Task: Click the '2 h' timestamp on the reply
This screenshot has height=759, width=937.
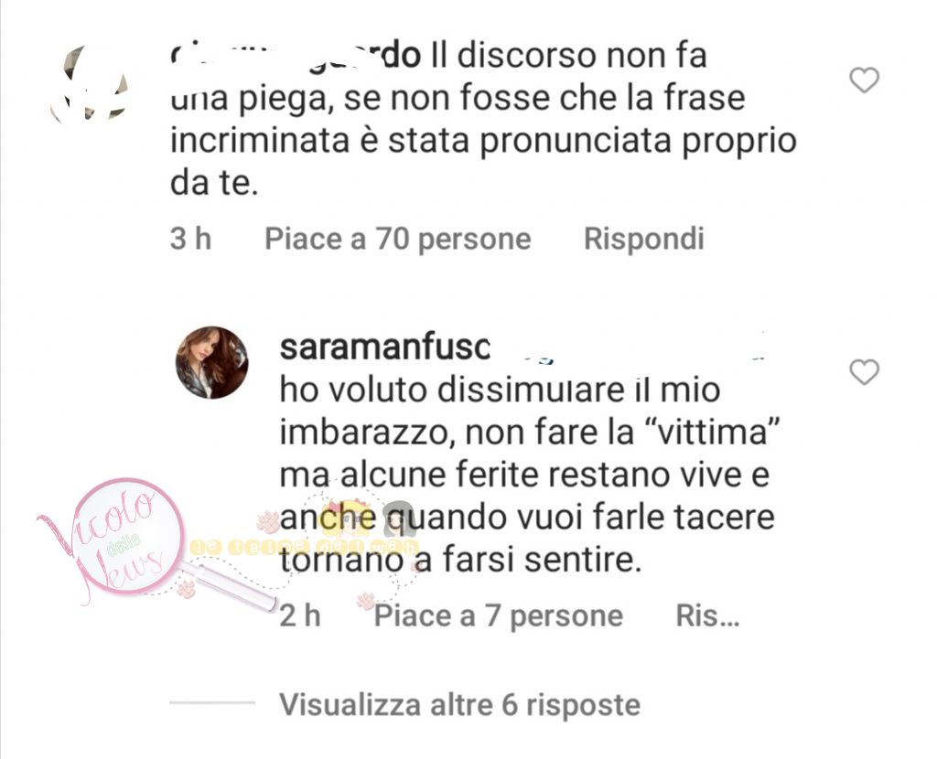Action: 300,615
